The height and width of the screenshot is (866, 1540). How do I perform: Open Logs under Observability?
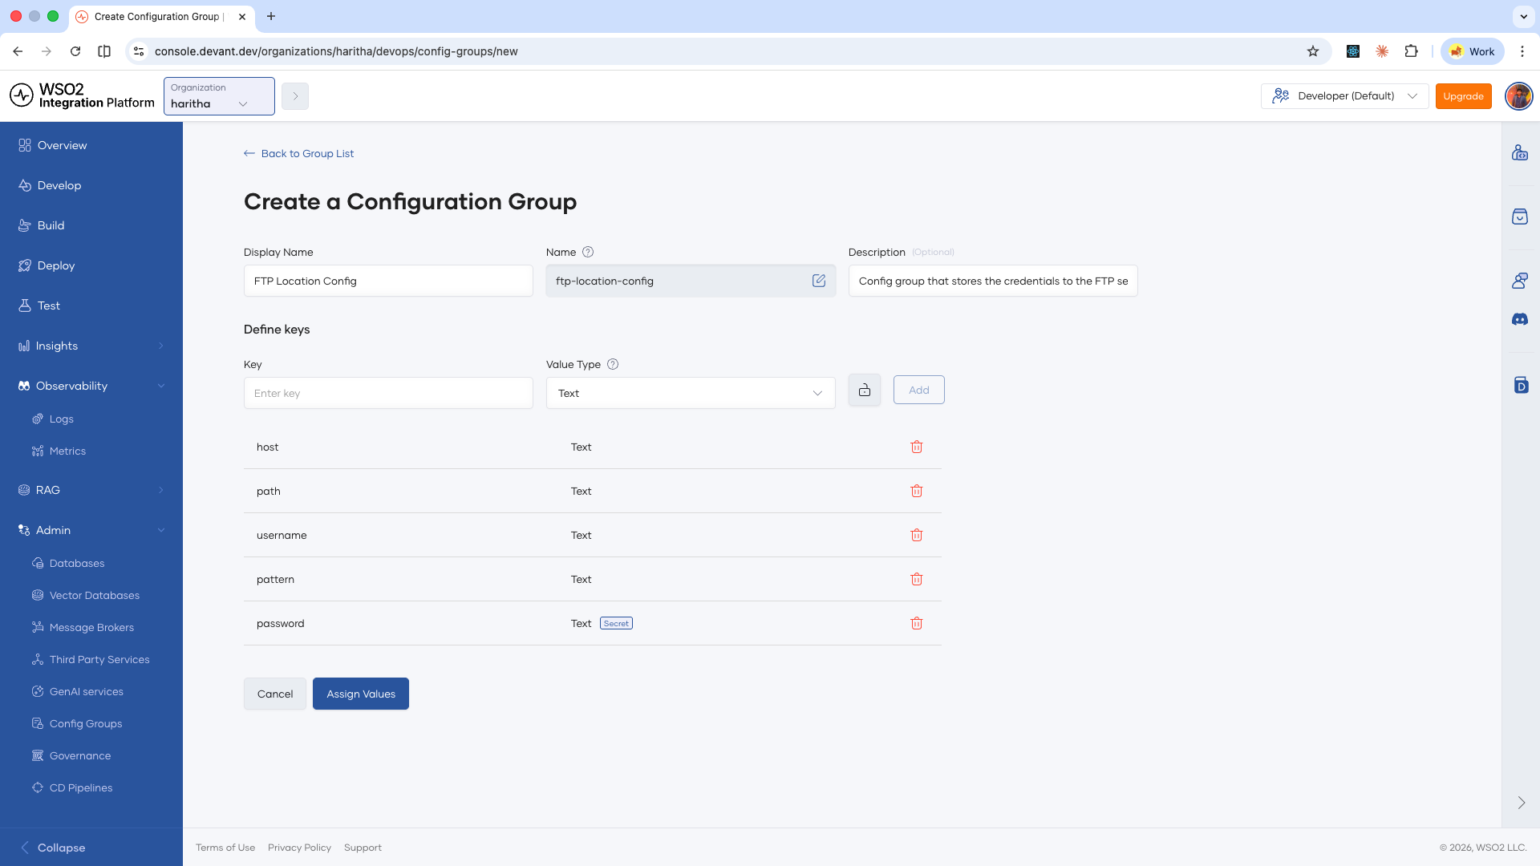tap(62, 419)
